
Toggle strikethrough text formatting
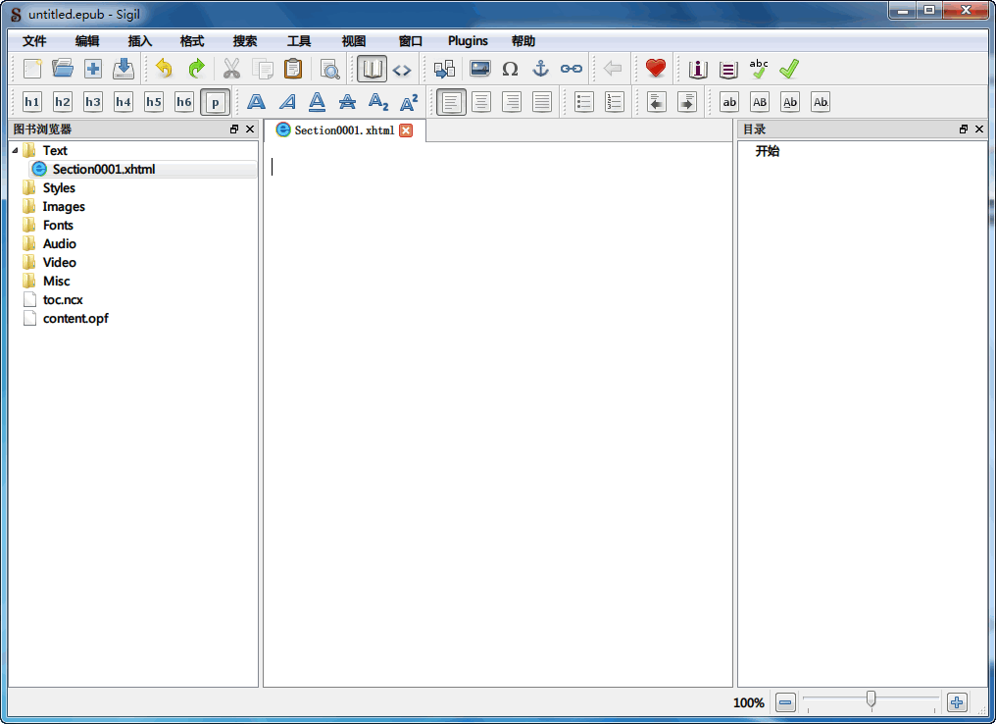coord(347,102)
